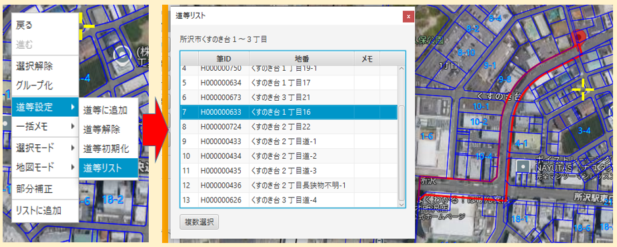Viewport: 617px width, 247px height.
Task: Choose 道等解除 in the submenu
Action: click(109, 130)
